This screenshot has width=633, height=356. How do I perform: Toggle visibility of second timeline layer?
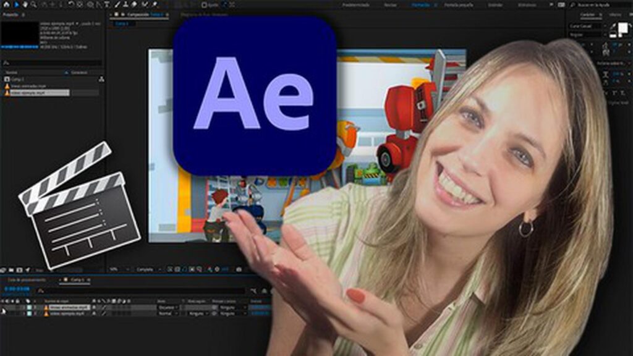pyautogui.click(x=4, y=313)
